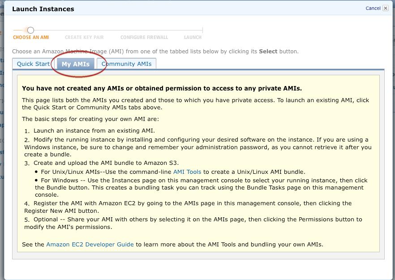The image size is (395, 280).
Task: Click step 3 'Create and upload the AMI bundle' text
Action: pos(106,163)
